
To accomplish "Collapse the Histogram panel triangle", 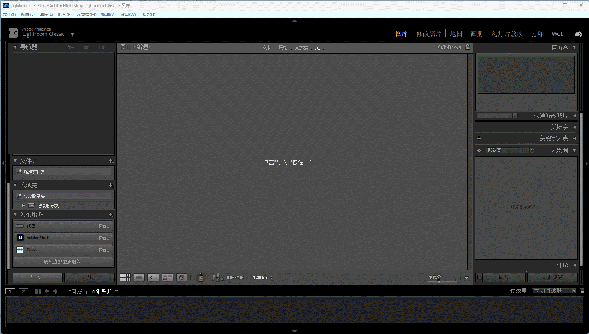I will tap(574, 47).
